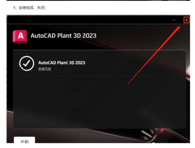Click the word 关闭 in the instruction

pos(41,8)
